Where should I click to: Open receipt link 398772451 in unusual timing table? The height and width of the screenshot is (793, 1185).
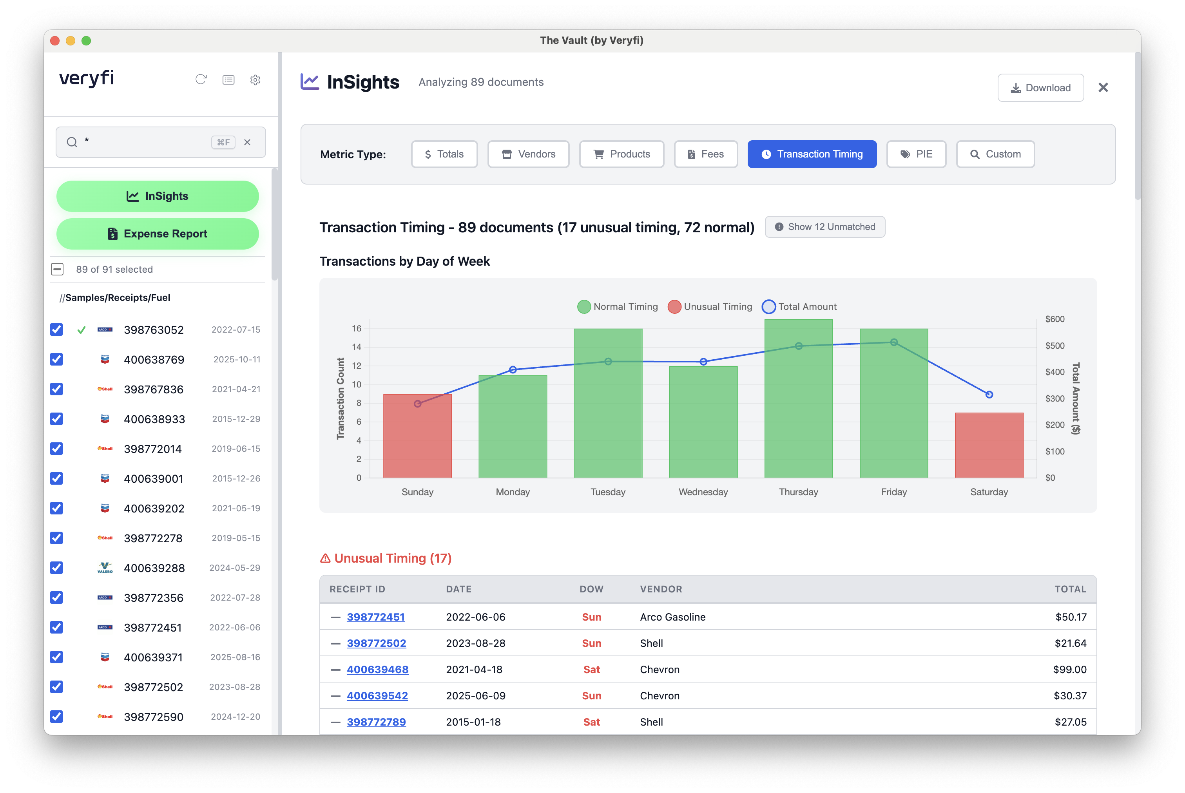(x=376, y=617)
